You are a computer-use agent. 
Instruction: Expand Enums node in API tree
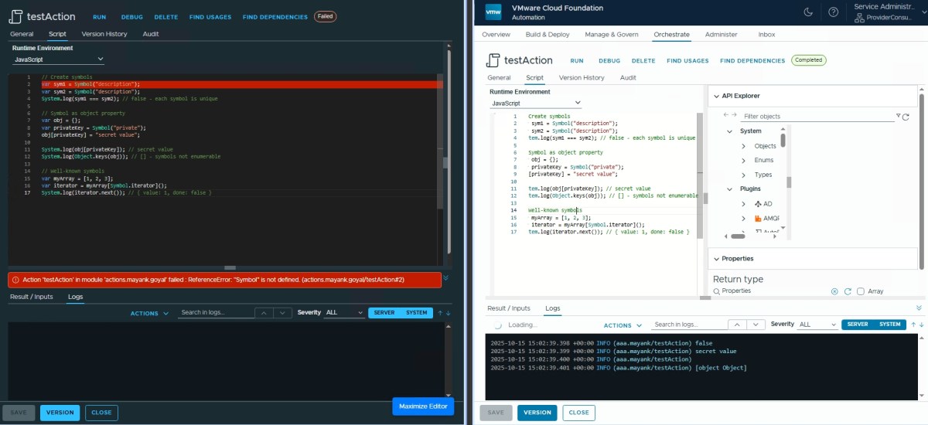pos(744,161)
